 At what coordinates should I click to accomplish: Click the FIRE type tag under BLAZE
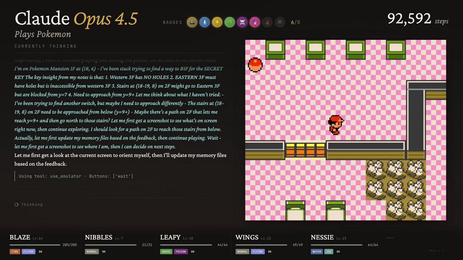tap(15, 252)
